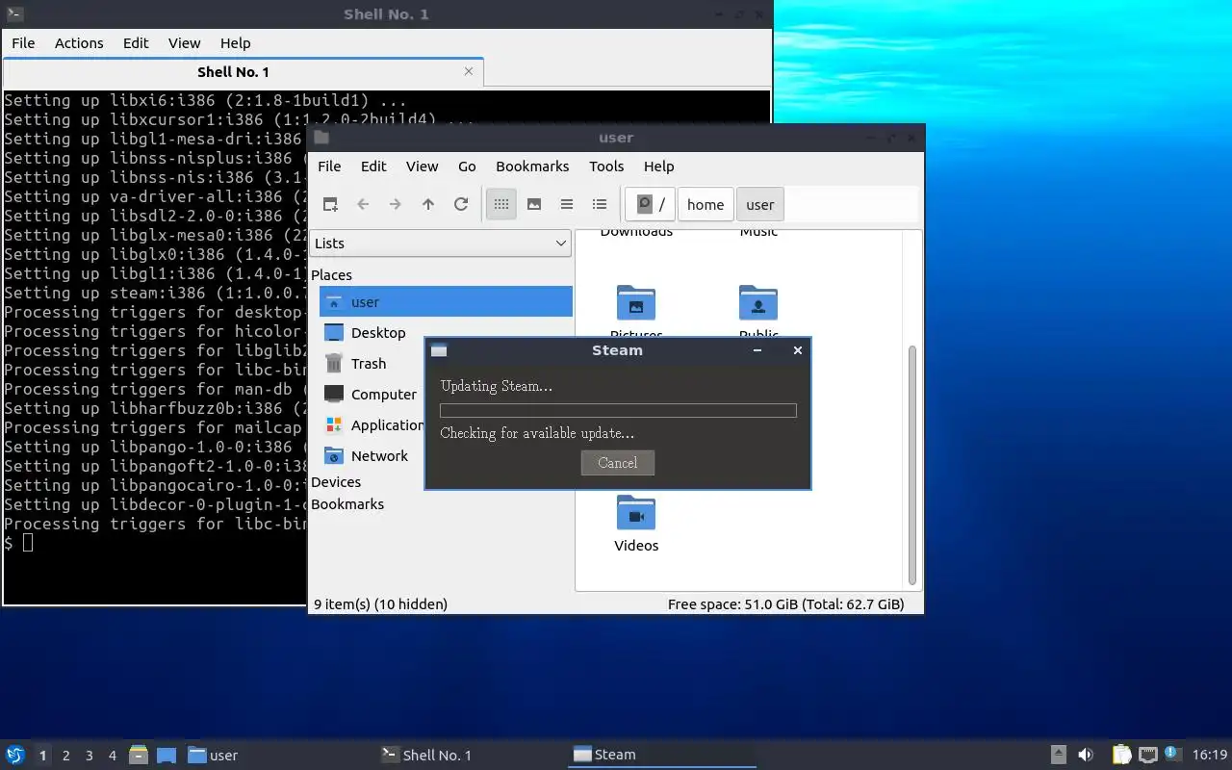Click the Devices section heading
Viewport: 1232px width, 770px height.
click(336, 482)
